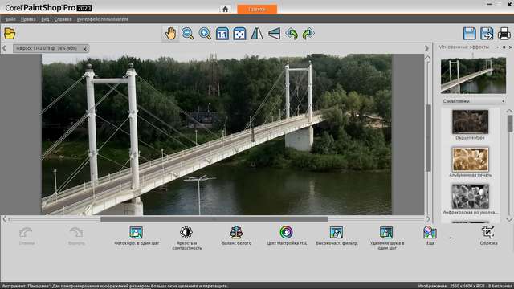This screenshot has height=289, width=514.
Task: Switch to the orange Правка workspace tab
Action: click(257, 9)
